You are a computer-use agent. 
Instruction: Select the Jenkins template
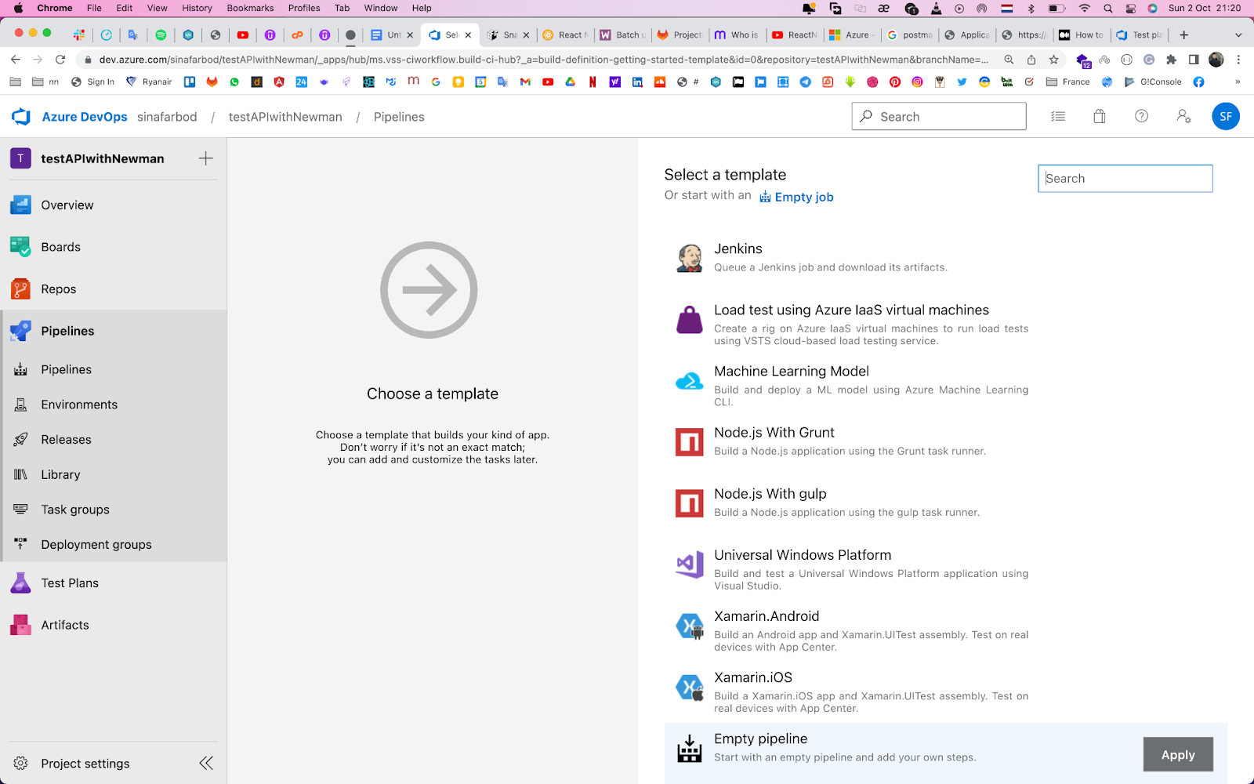pyautogui.click(x=945, y=258)
